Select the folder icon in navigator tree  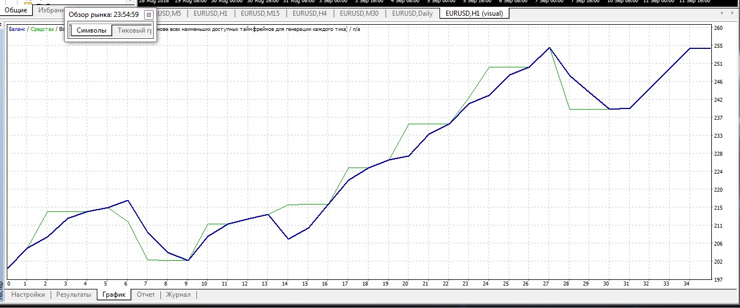(x=28, y=2)
